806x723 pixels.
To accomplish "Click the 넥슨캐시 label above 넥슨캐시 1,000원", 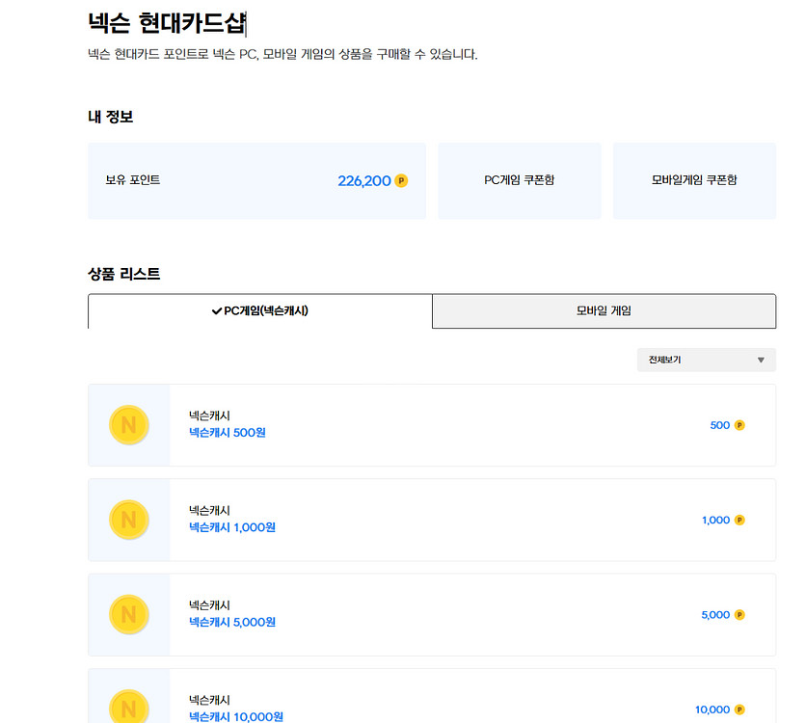I will pyautogui.click(x=209, y=510).
